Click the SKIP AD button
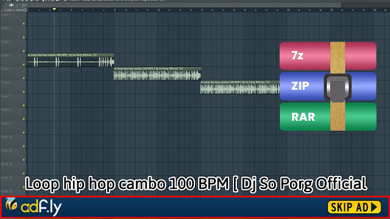 coord(354,207)
